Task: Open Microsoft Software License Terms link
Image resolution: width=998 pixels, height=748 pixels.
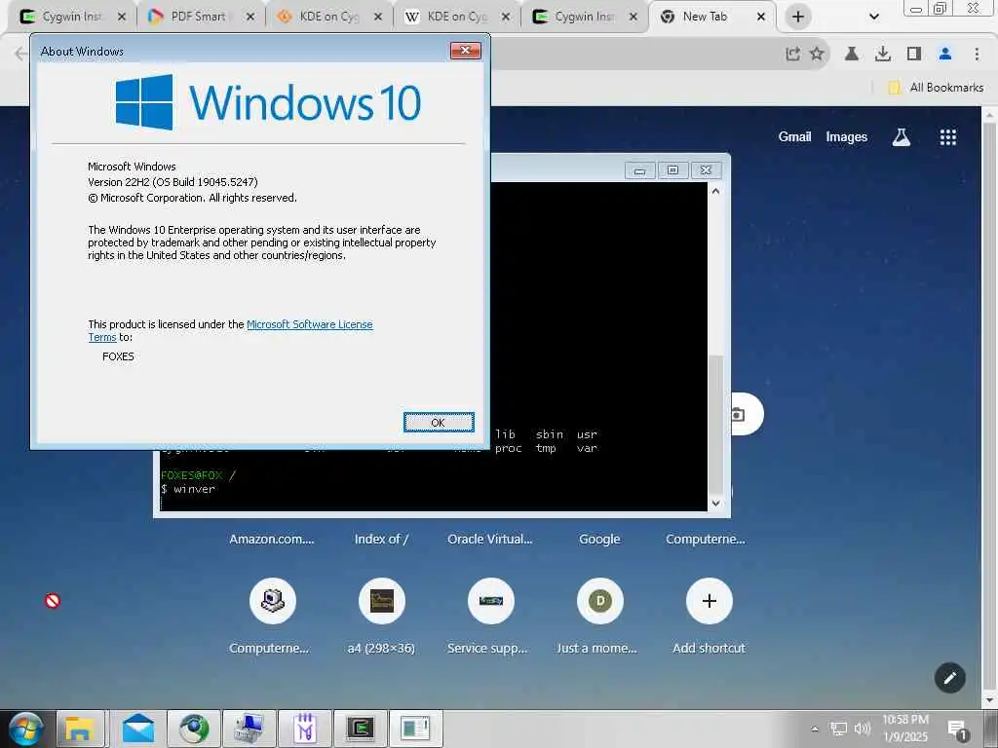Action: tap(309, 324)
